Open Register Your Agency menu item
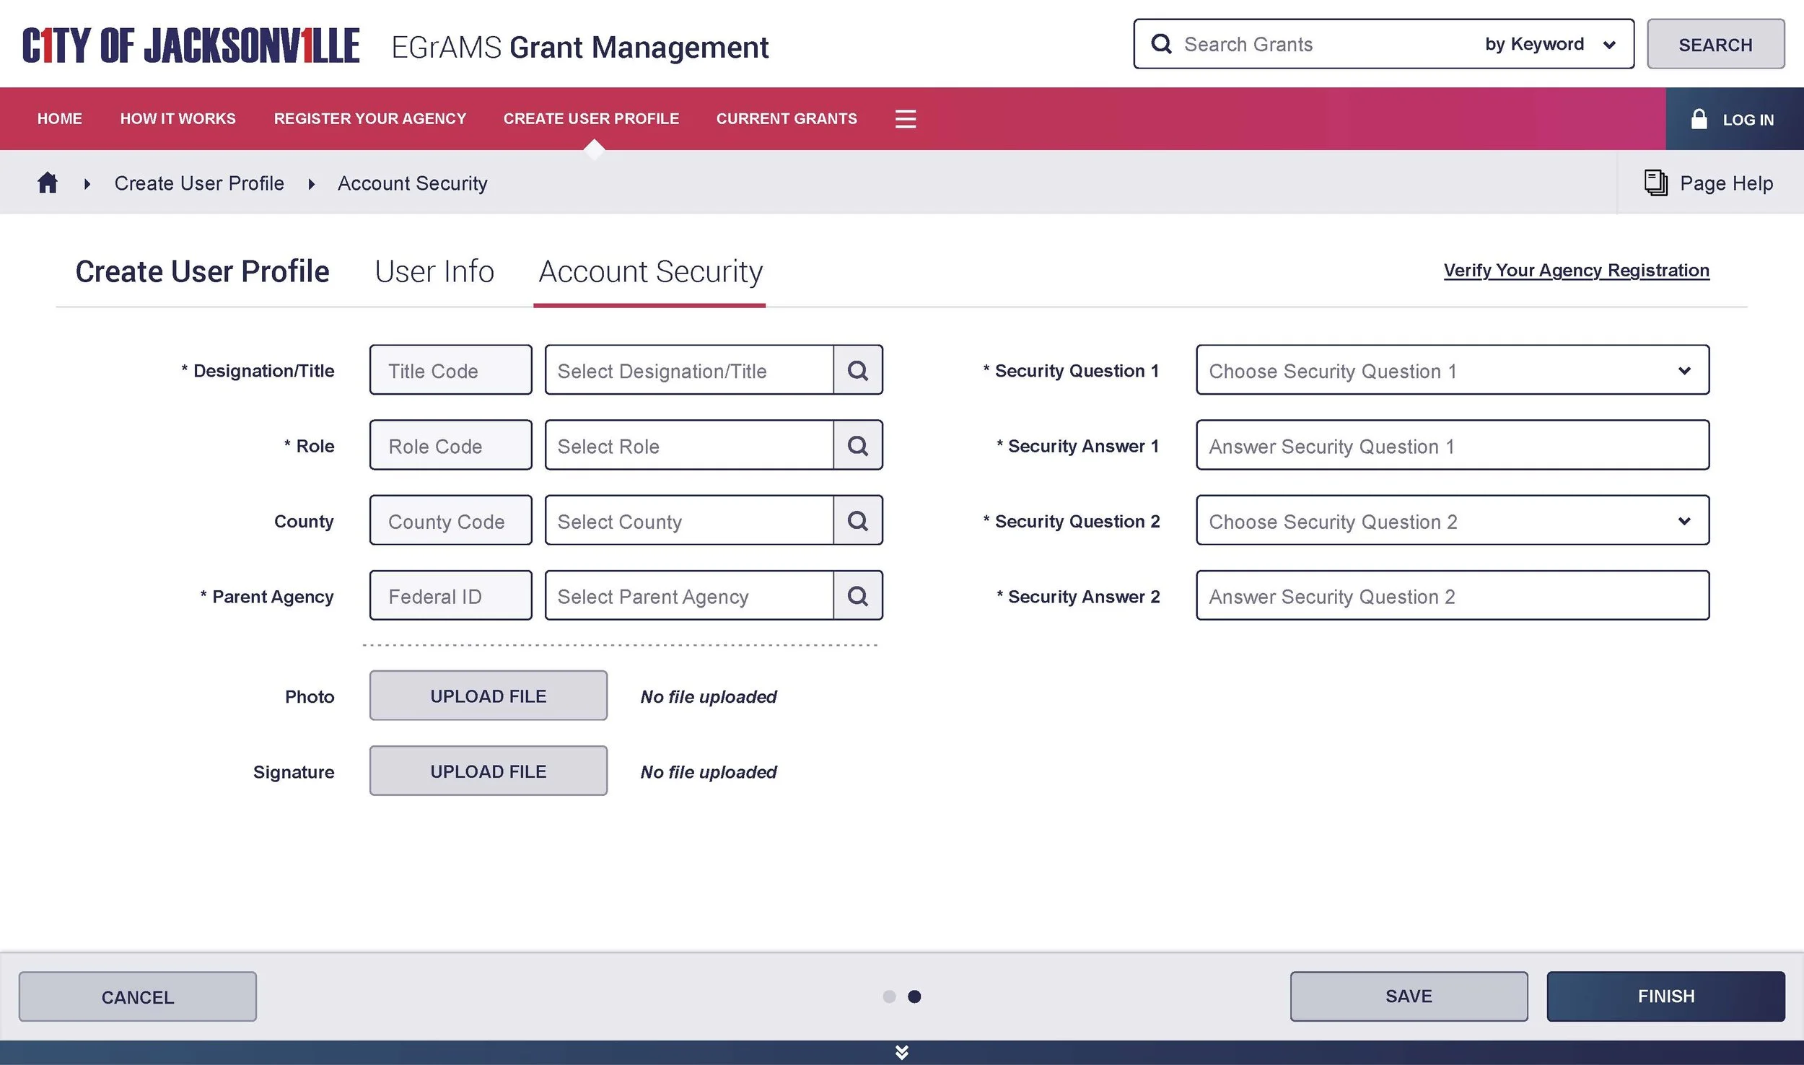The width and height of the screenshot is (1804, 1065). (x=369, y=119)
